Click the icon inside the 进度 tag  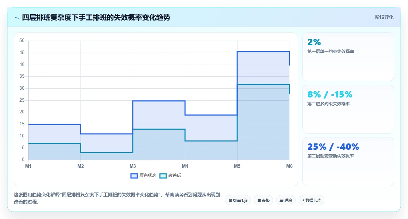pyautogui.click(x=282, y=201)
